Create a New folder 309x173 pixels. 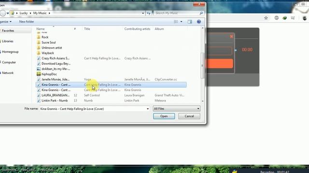coord(27,22)
